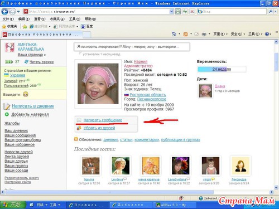Click the Bing search input field

point(234,12)
